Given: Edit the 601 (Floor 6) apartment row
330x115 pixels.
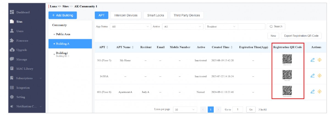Looking at the screenshot, I should click(x=312, y=92).
